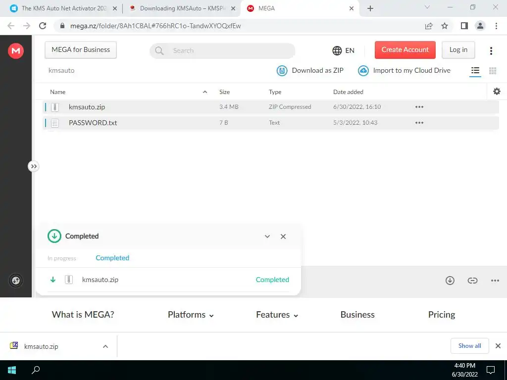Open Windows Start menu
Image resolution: width=507 pixels, height=380 pixels.
12,370
